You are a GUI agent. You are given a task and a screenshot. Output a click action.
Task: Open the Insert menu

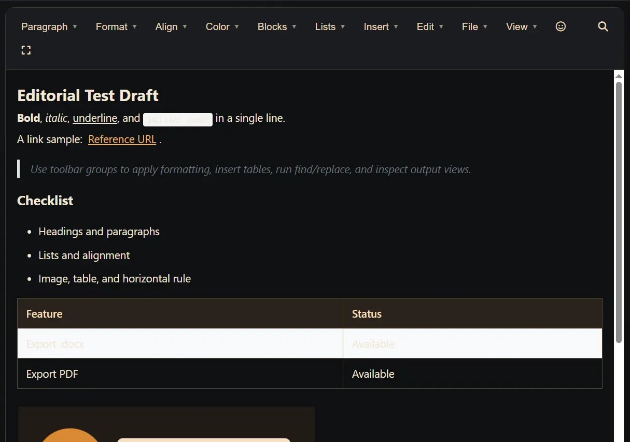click(x=381, y=26)
